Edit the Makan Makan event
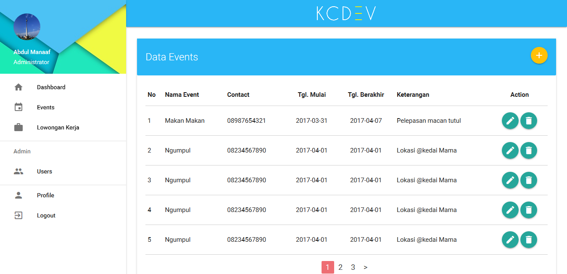 pos(510,121)
